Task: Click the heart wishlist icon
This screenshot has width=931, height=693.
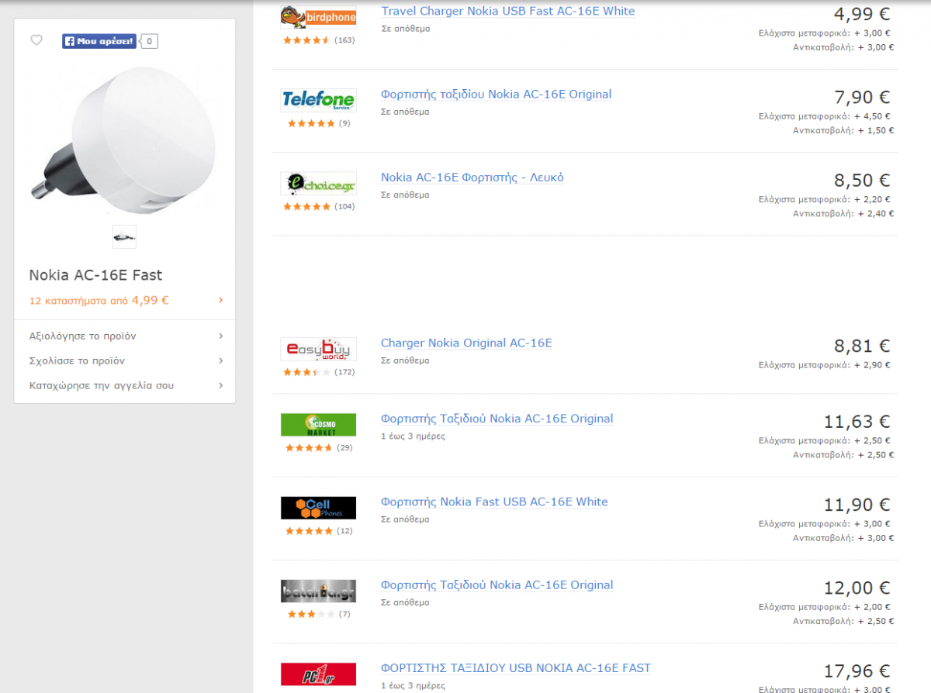Action: (x=36, y=40)
